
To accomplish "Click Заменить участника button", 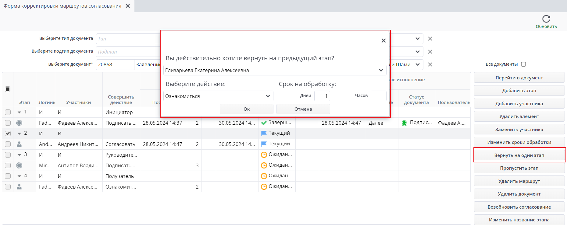I will (519, 129).
